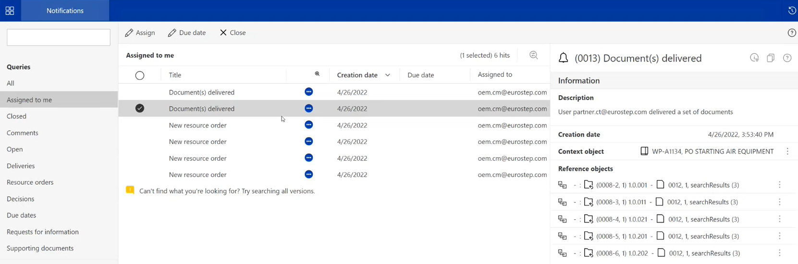Click the help icon in the toolbar row
This screenshot has width=798, height=264.
(792, 33)
